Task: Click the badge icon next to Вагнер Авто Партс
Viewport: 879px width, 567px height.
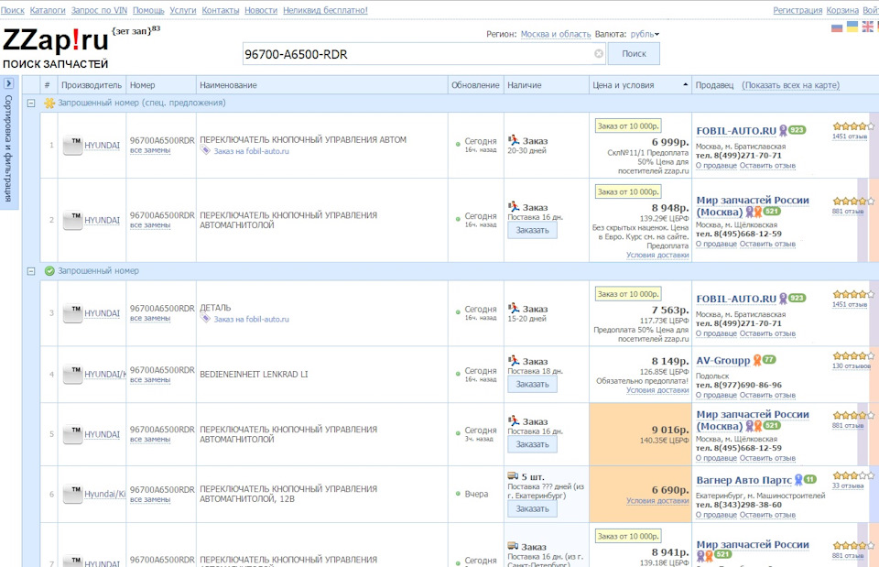Action: tap(798, 480)
